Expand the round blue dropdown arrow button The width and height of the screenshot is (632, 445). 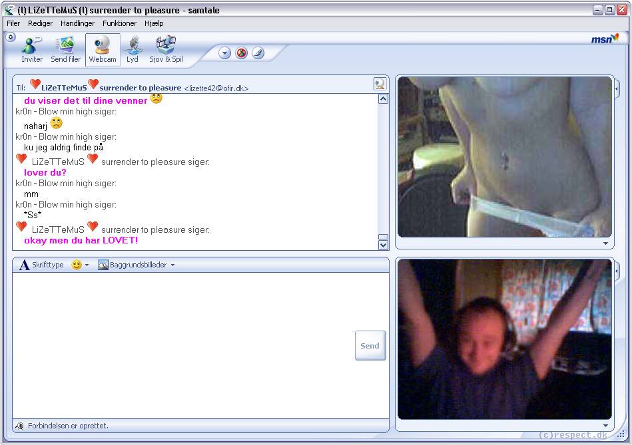224,53
